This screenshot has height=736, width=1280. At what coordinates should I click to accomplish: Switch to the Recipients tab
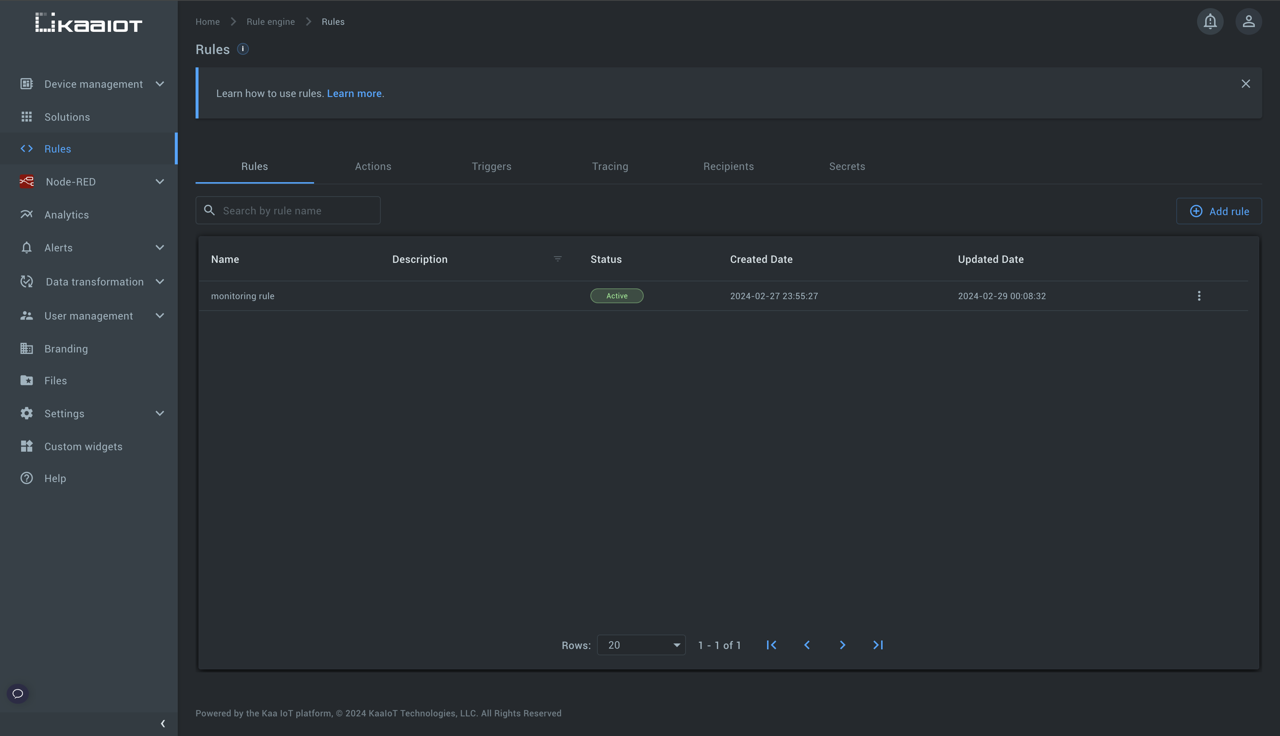pyautogui.click(x=729, y=166)
